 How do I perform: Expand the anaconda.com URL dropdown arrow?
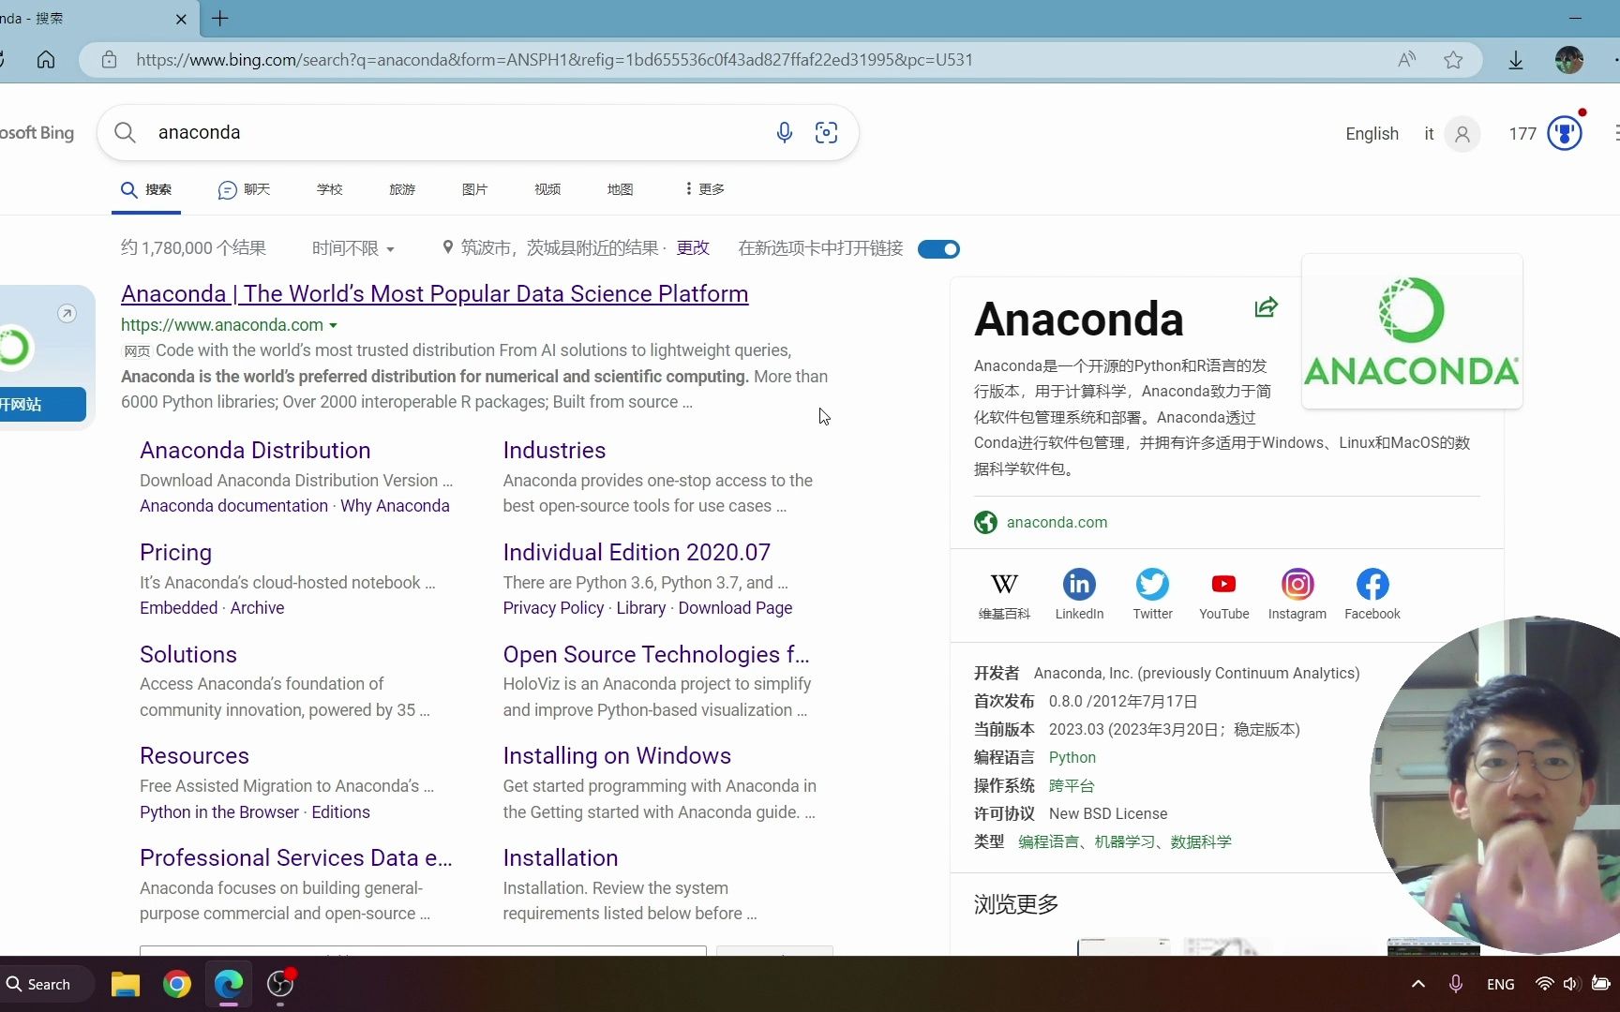click(x=333, y=325)
